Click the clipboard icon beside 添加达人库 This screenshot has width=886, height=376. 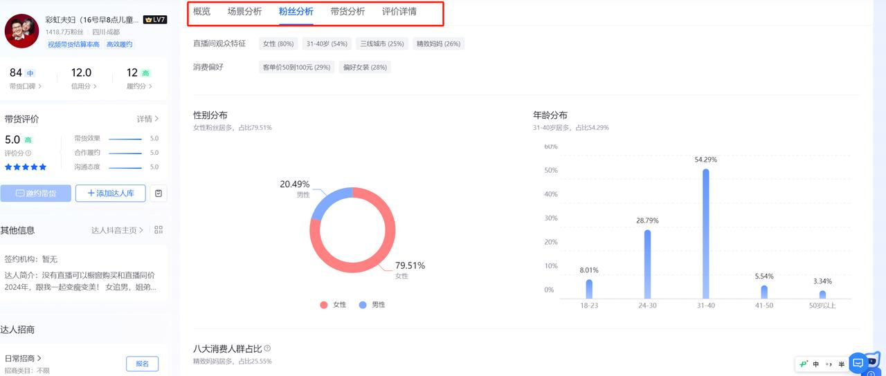point(159,194)
